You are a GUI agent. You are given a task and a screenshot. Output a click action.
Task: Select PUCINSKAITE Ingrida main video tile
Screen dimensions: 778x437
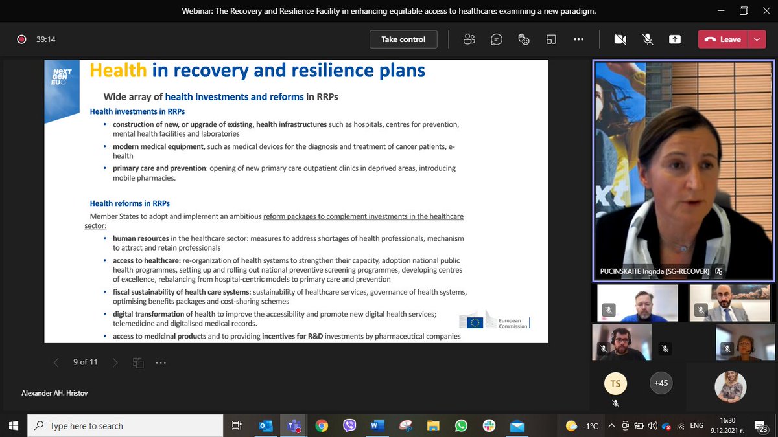(x=684, y=170)
